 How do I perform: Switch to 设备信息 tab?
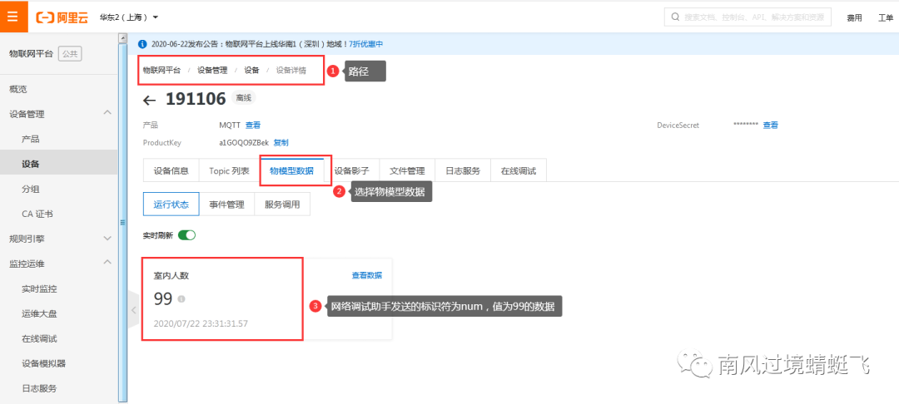click(171, 170)
